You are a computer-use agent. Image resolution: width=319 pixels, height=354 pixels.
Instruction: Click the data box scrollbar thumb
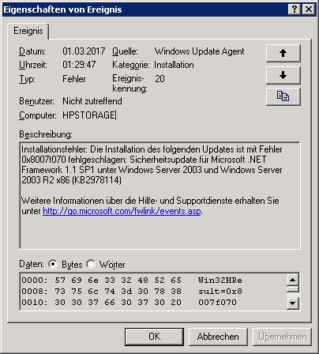[293, 289]
